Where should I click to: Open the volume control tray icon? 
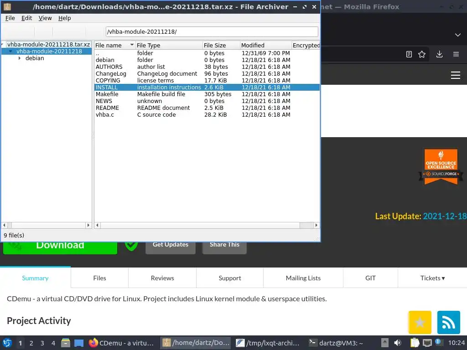[x=397, y=343]
